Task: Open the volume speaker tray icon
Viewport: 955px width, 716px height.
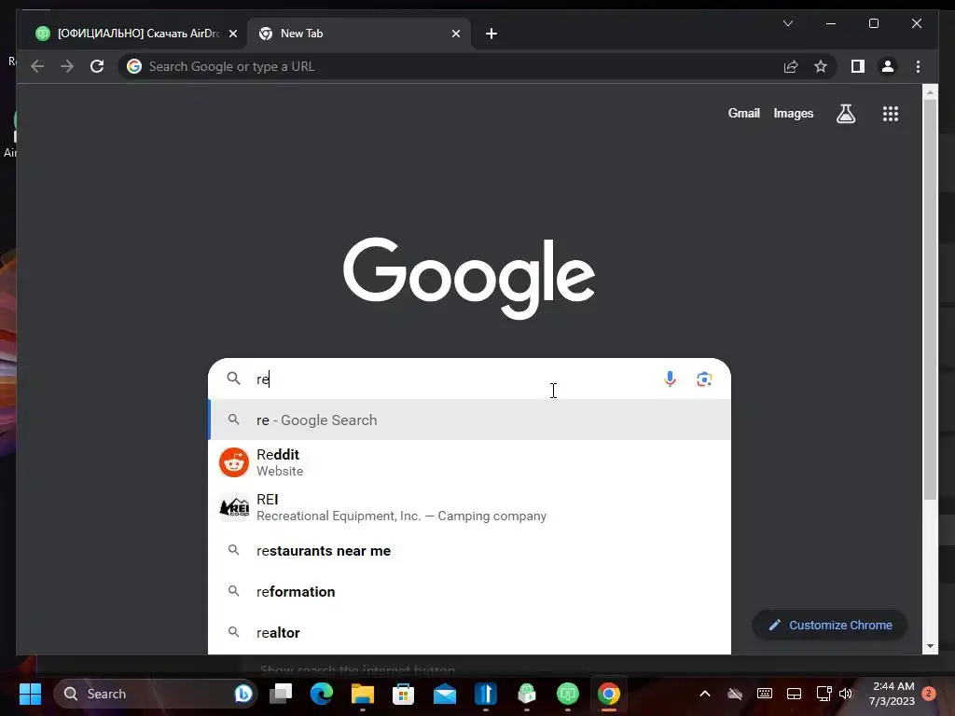Action: tap(845, 694)
